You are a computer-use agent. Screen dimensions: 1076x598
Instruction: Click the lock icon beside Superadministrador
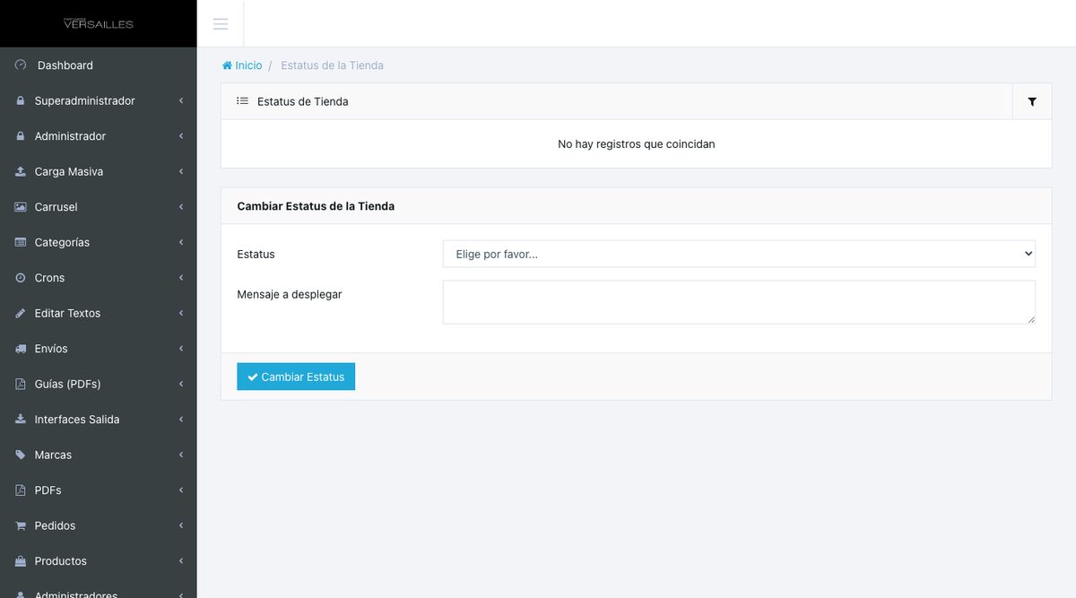pyautogui.click(x=21, y=100)
